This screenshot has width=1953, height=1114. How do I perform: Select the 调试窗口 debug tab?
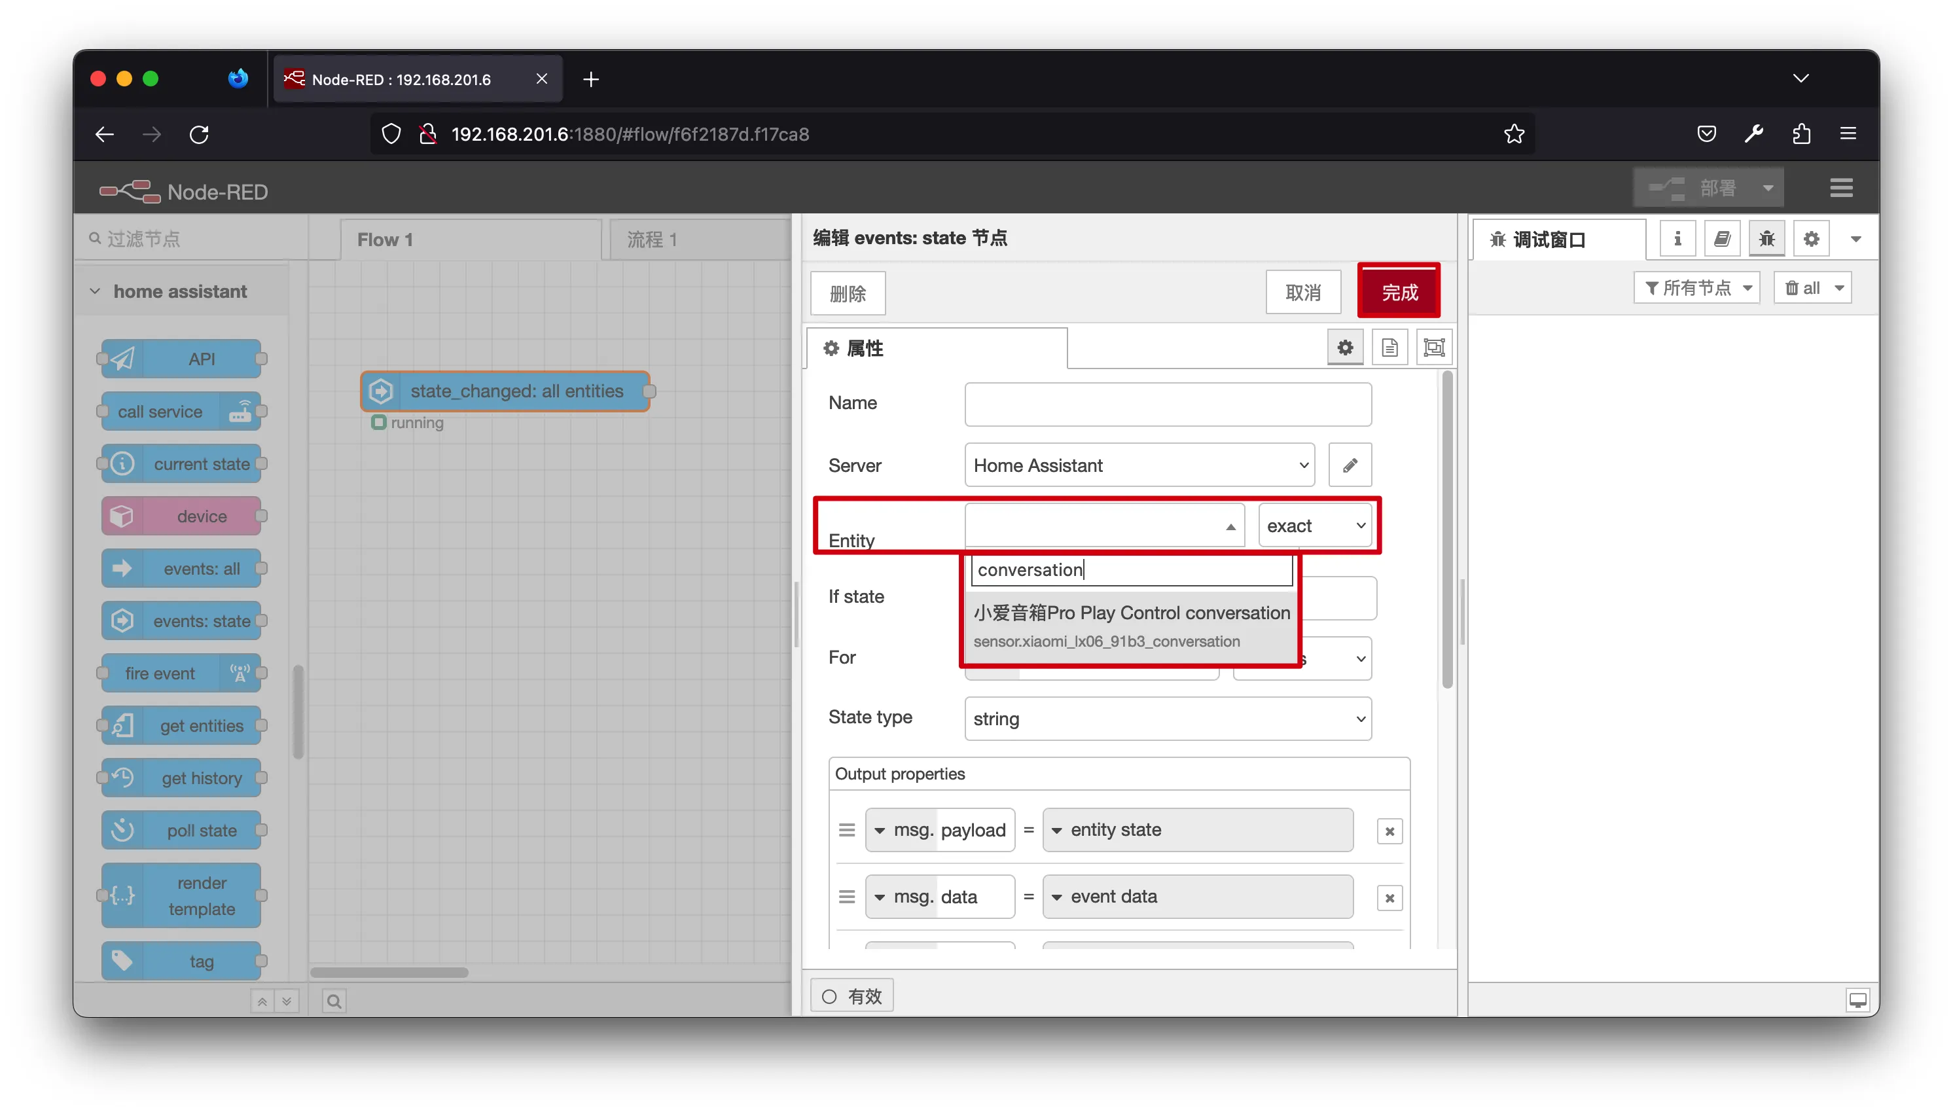(x=1558, y=240)
